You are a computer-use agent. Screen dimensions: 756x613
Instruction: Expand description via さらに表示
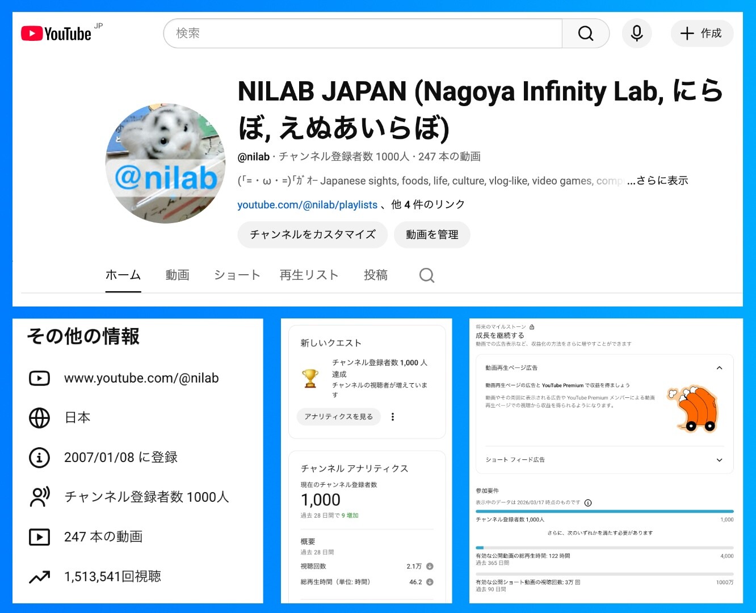[x=657, y=180]
